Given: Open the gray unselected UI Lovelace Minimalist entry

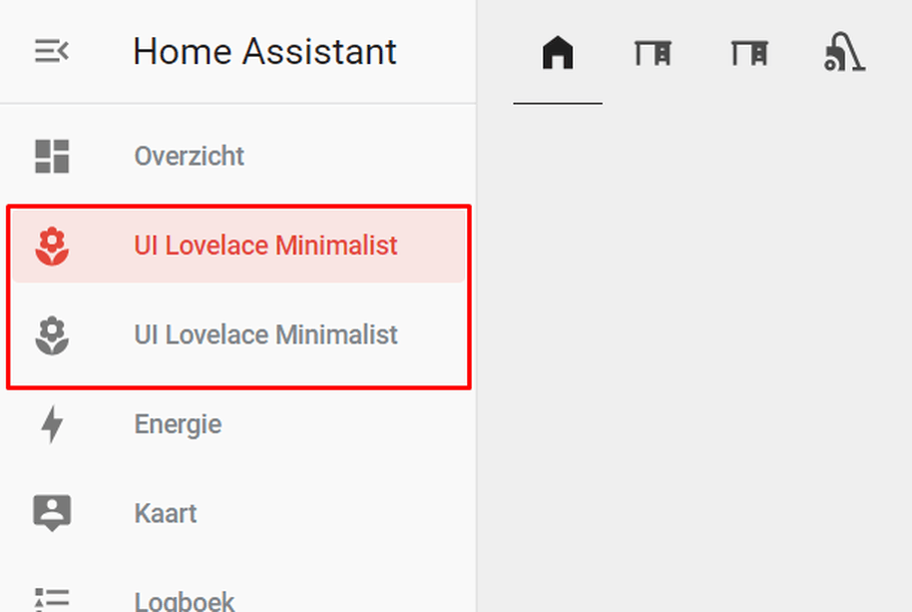Looking at the screenshot, I should click(x=265, y=335).
